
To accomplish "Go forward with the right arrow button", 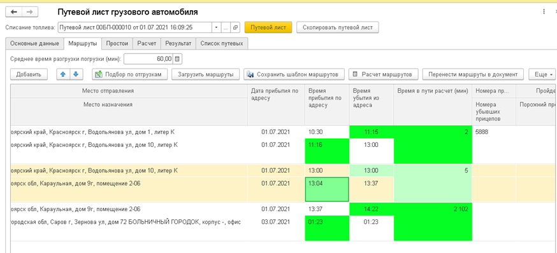I will click(x=30, y=12).
